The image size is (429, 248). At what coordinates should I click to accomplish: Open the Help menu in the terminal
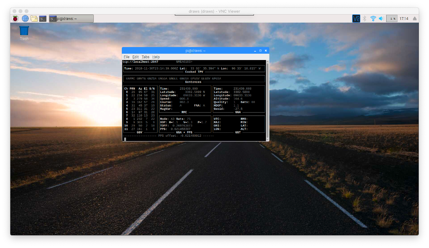point(156,57)
